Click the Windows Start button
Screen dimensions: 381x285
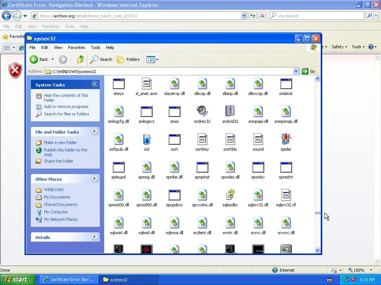point(17,280)
